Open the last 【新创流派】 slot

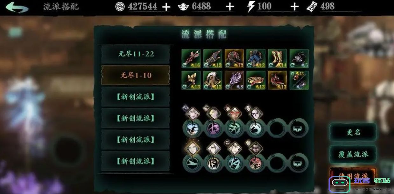point(136,161)
